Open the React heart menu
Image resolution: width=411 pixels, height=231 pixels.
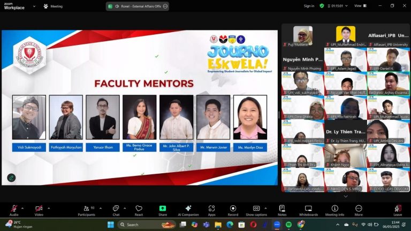coord(139,210)
